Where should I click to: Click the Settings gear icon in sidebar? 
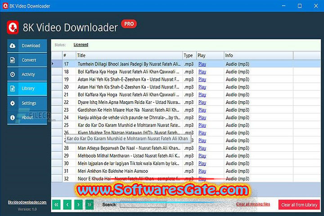pyautogui.click(x=13, y=103)
